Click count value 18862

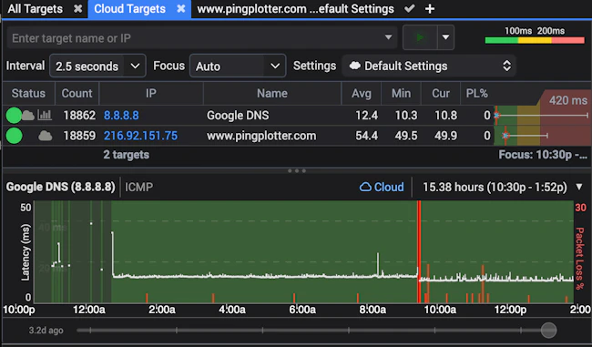point(79,115)
